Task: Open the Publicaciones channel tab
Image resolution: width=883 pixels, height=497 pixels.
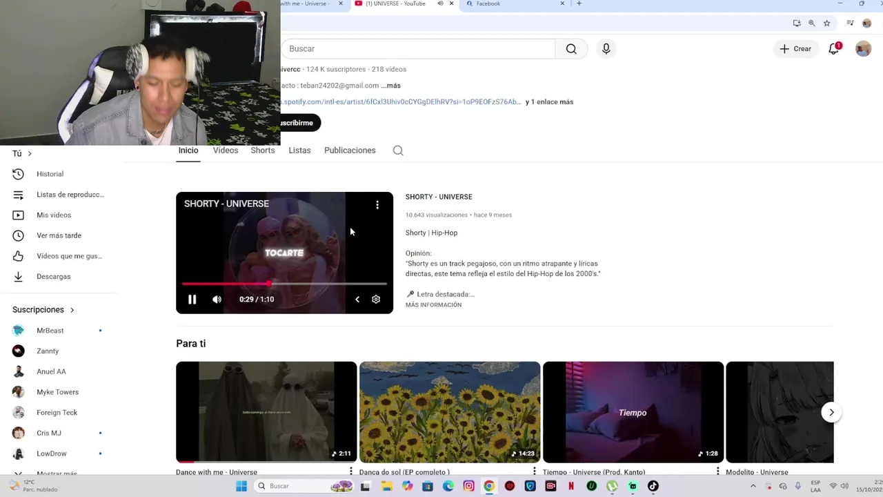Action: (350, 150)
